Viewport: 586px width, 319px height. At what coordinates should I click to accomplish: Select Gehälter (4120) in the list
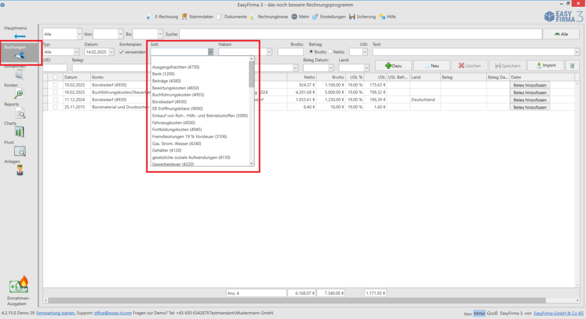pos(167,151)
